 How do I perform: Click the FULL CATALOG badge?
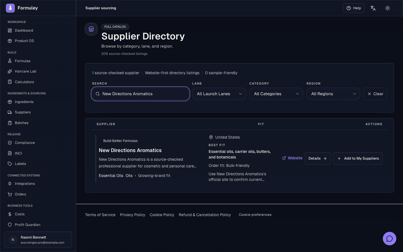click(115, 27)
